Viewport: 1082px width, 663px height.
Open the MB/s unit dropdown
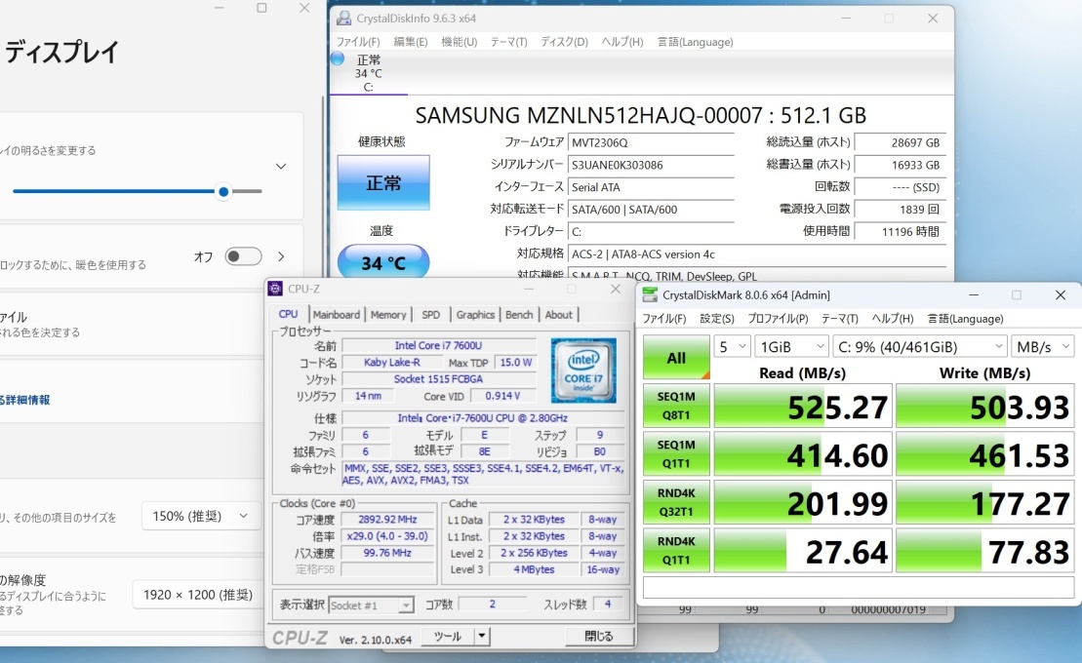pyautogui.click(x=1042, y=347)
